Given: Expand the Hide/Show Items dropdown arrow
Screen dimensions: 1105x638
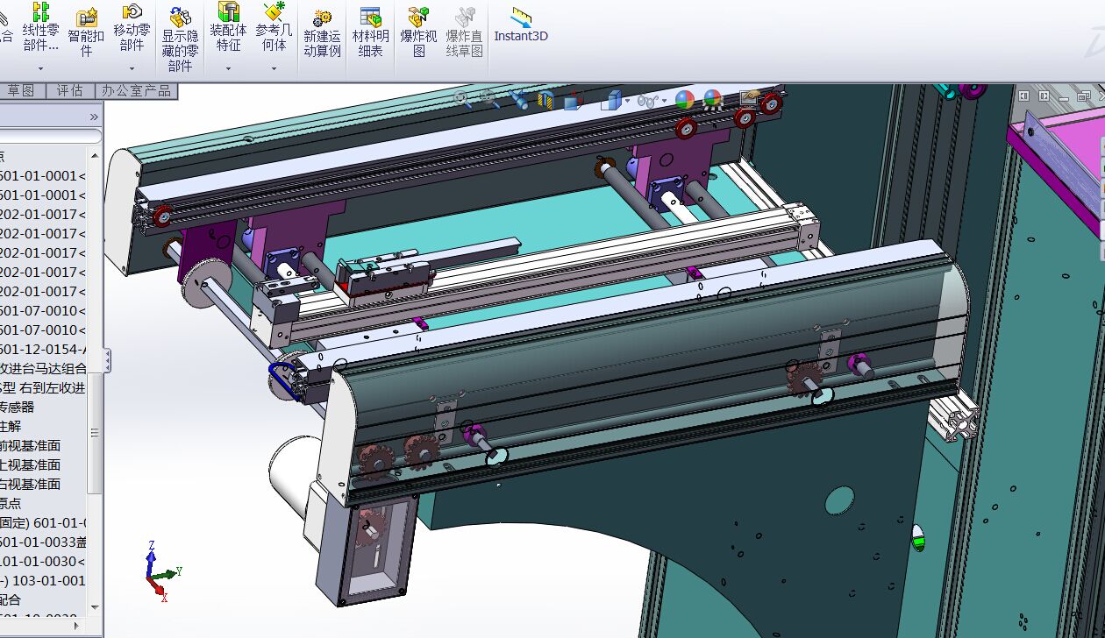Looking at the screenshot, I should pyautogui.click(x=665, y=102).
